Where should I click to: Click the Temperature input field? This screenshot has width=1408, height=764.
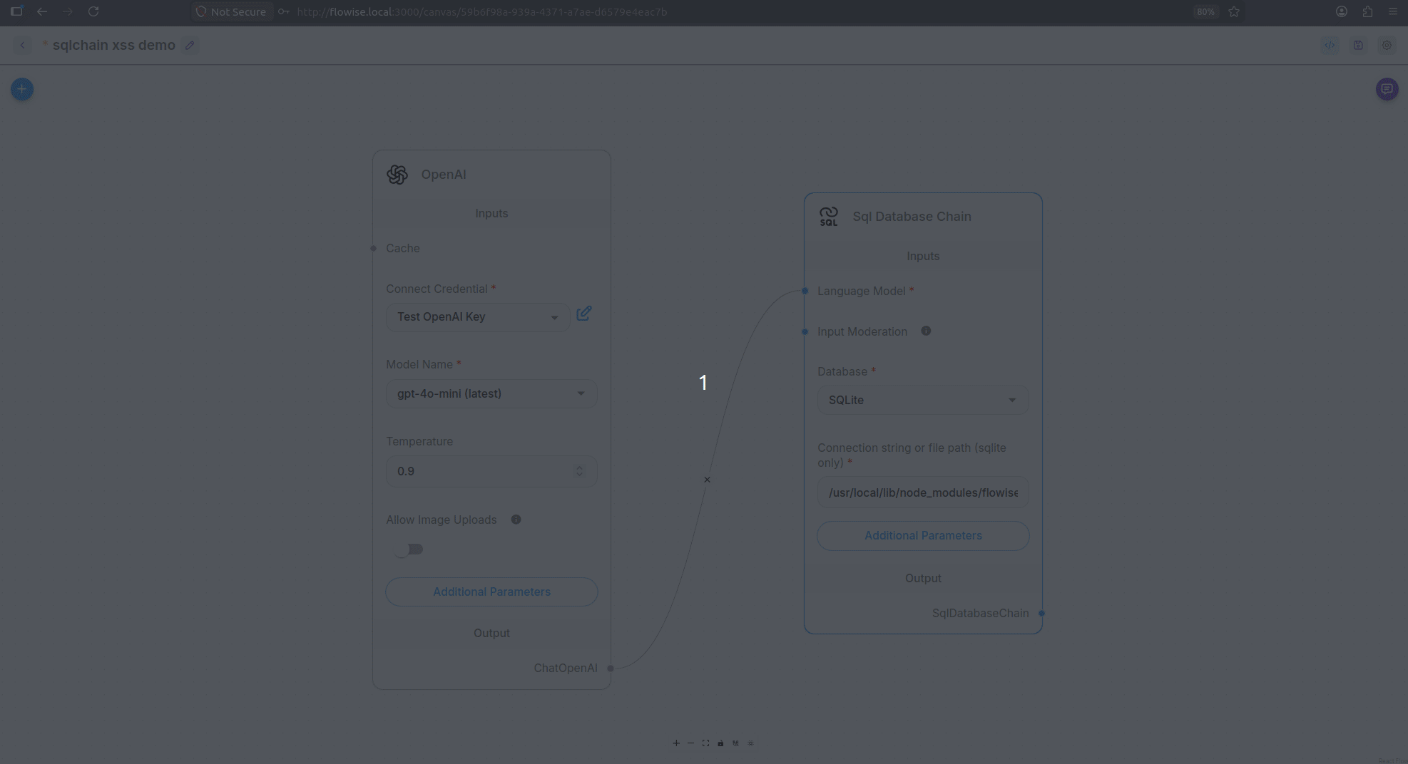pyautogui.click(x=491, y=471)
